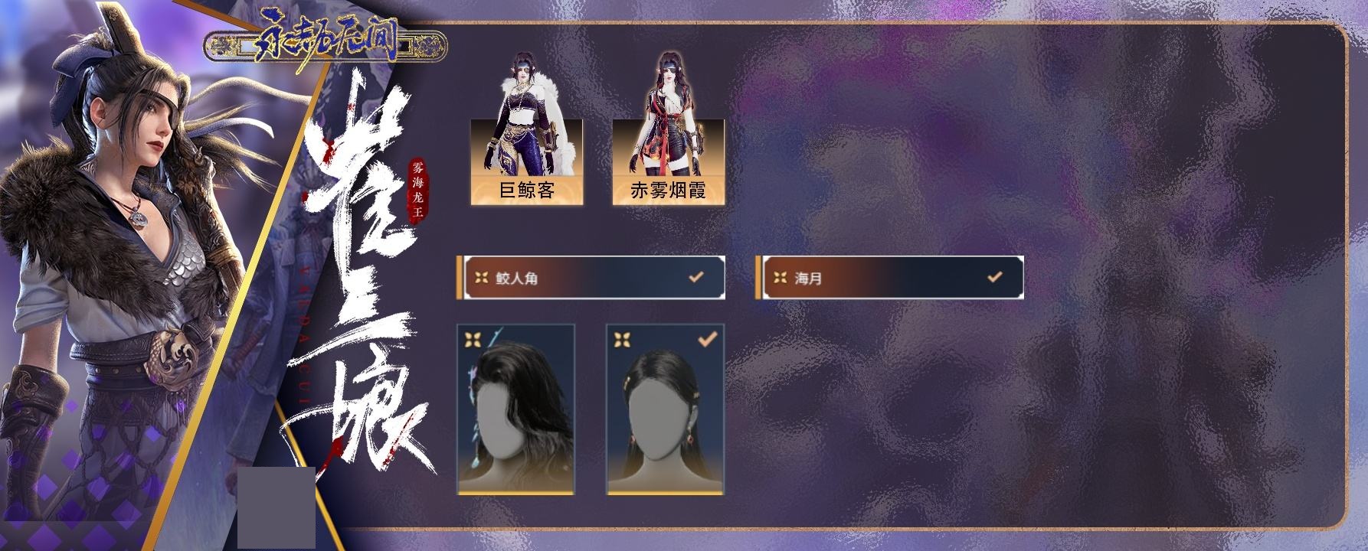1368x551 pixels.
Task: Click the flower icon on the straight-hair card
Action: coord(622,340)
